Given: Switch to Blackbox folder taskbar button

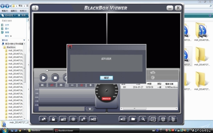Looking at the screenshot, I should (x=40, y=131).
